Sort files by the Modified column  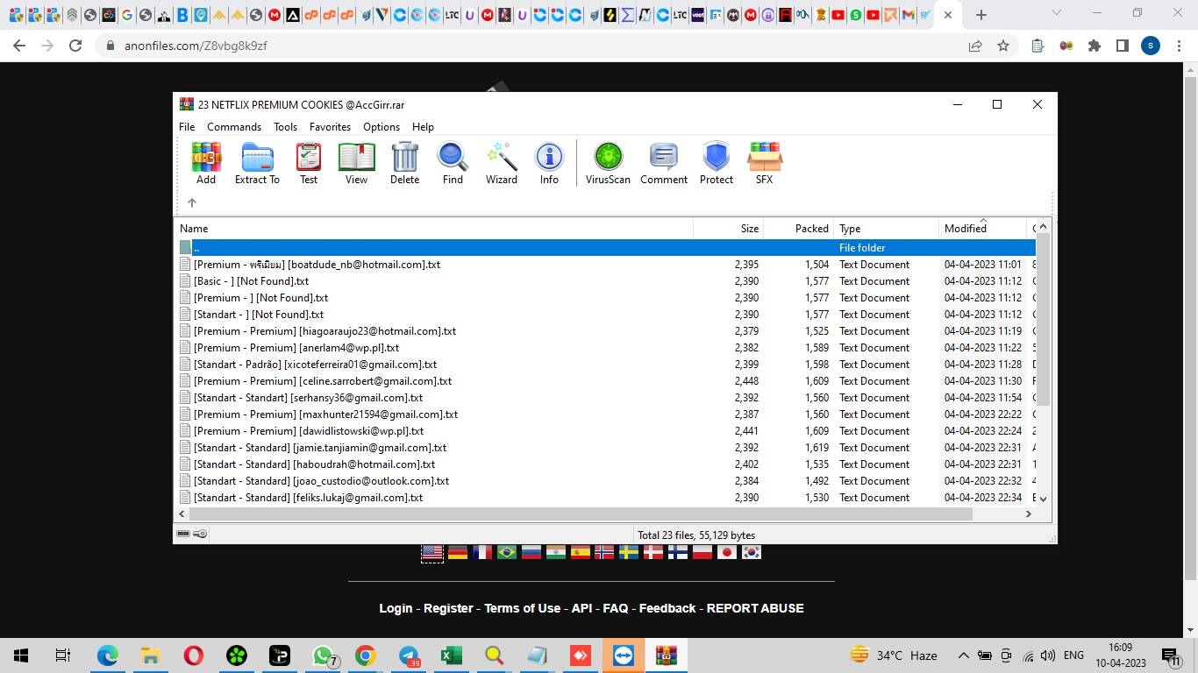point(982,228)
